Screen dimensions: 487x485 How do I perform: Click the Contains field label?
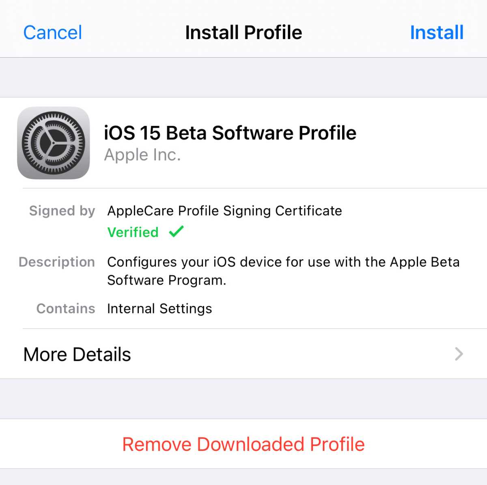tap(66, 308)
